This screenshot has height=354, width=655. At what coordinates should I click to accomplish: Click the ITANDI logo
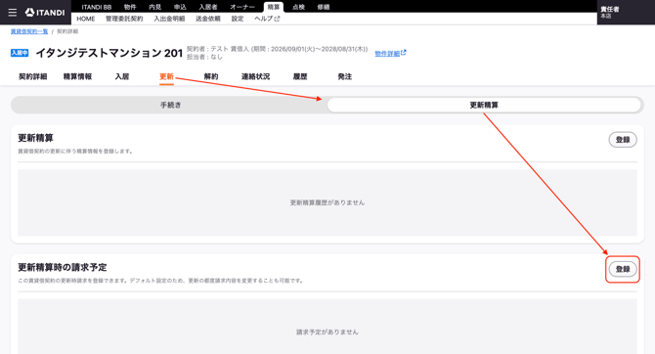click(45, 13)
